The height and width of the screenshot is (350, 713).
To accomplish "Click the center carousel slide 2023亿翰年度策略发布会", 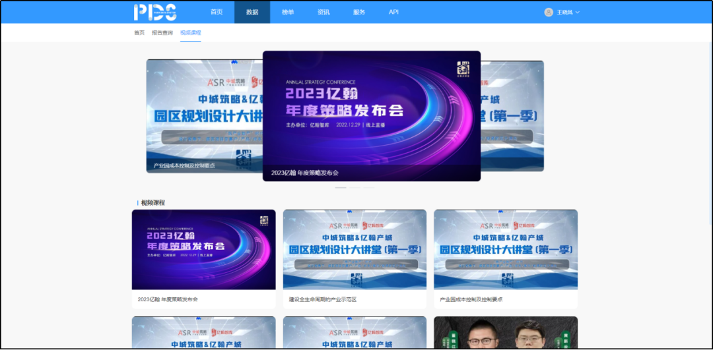I will point(372,116).
